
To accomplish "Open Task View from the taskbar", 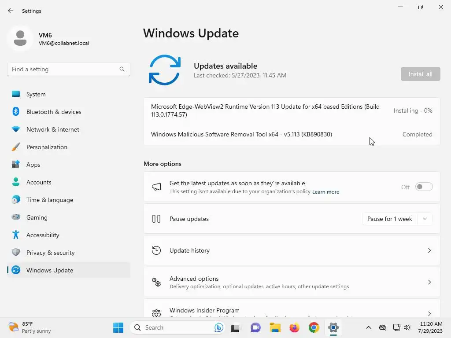I will 235,327.
